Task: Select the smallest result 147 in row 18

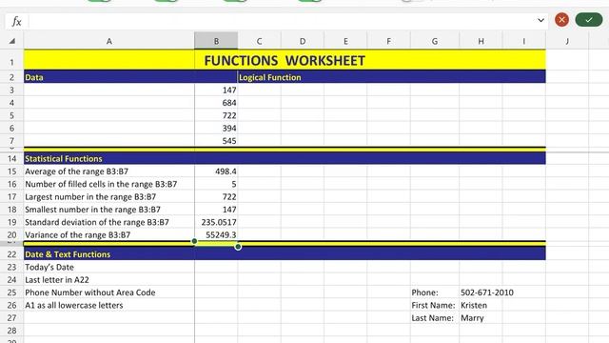Action: pos(216,210)
